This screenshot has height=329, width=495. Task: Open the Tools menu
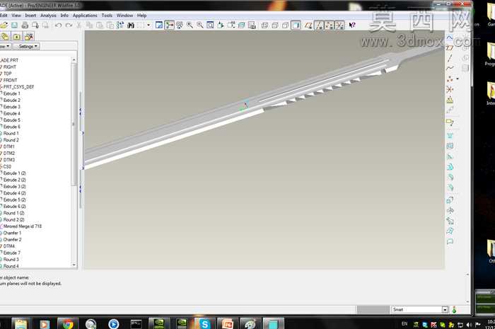pyautogui.click(x=107, y=16)
